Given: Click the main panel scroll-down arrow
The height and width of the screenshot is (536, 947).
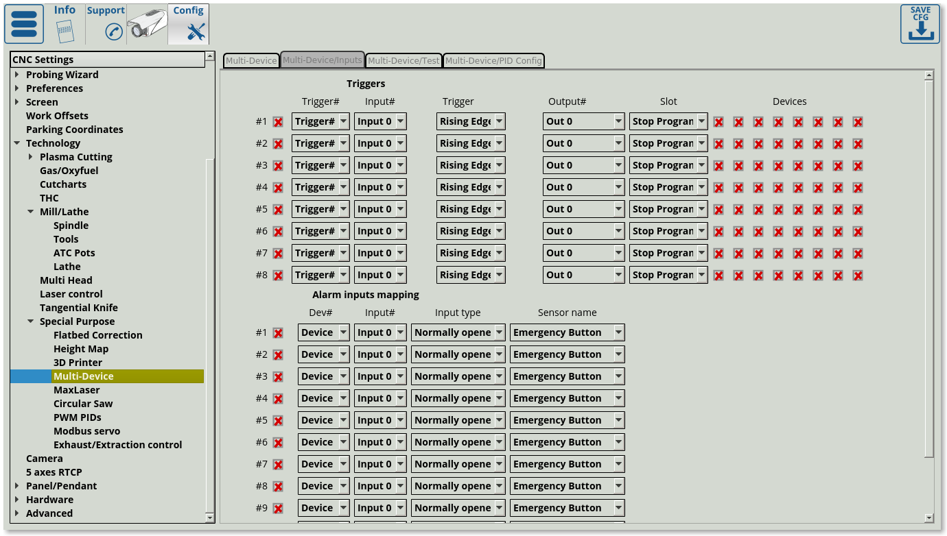Looking at the screenshot, I should (929, 518).
